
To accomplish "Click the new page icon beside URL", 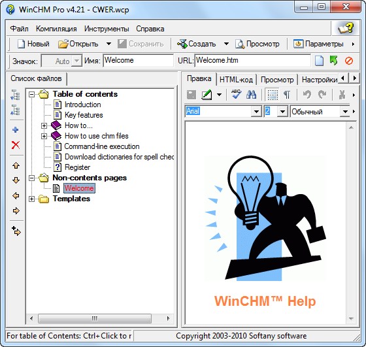I will (319, 61).
